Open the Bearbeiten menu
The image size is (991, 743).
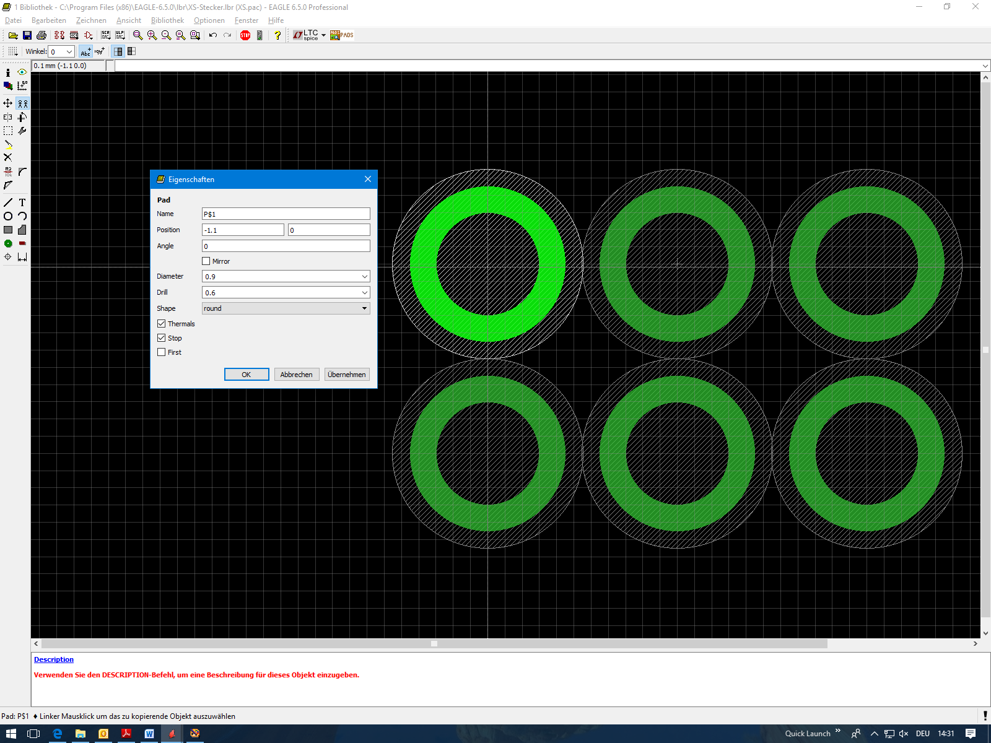49,20
